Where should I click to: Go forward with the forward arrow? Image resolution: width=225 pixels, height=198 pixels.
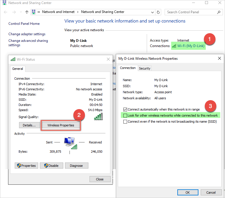point(14,12)
